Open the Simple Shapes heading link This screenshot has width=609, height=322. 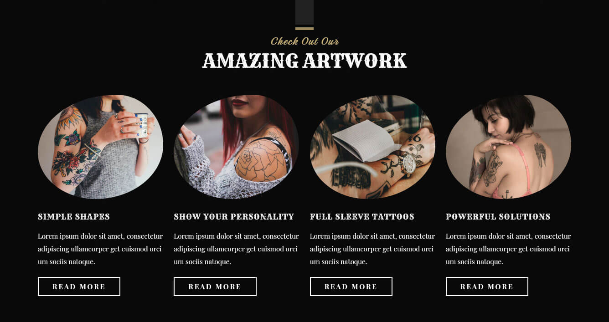coord(74,217)
